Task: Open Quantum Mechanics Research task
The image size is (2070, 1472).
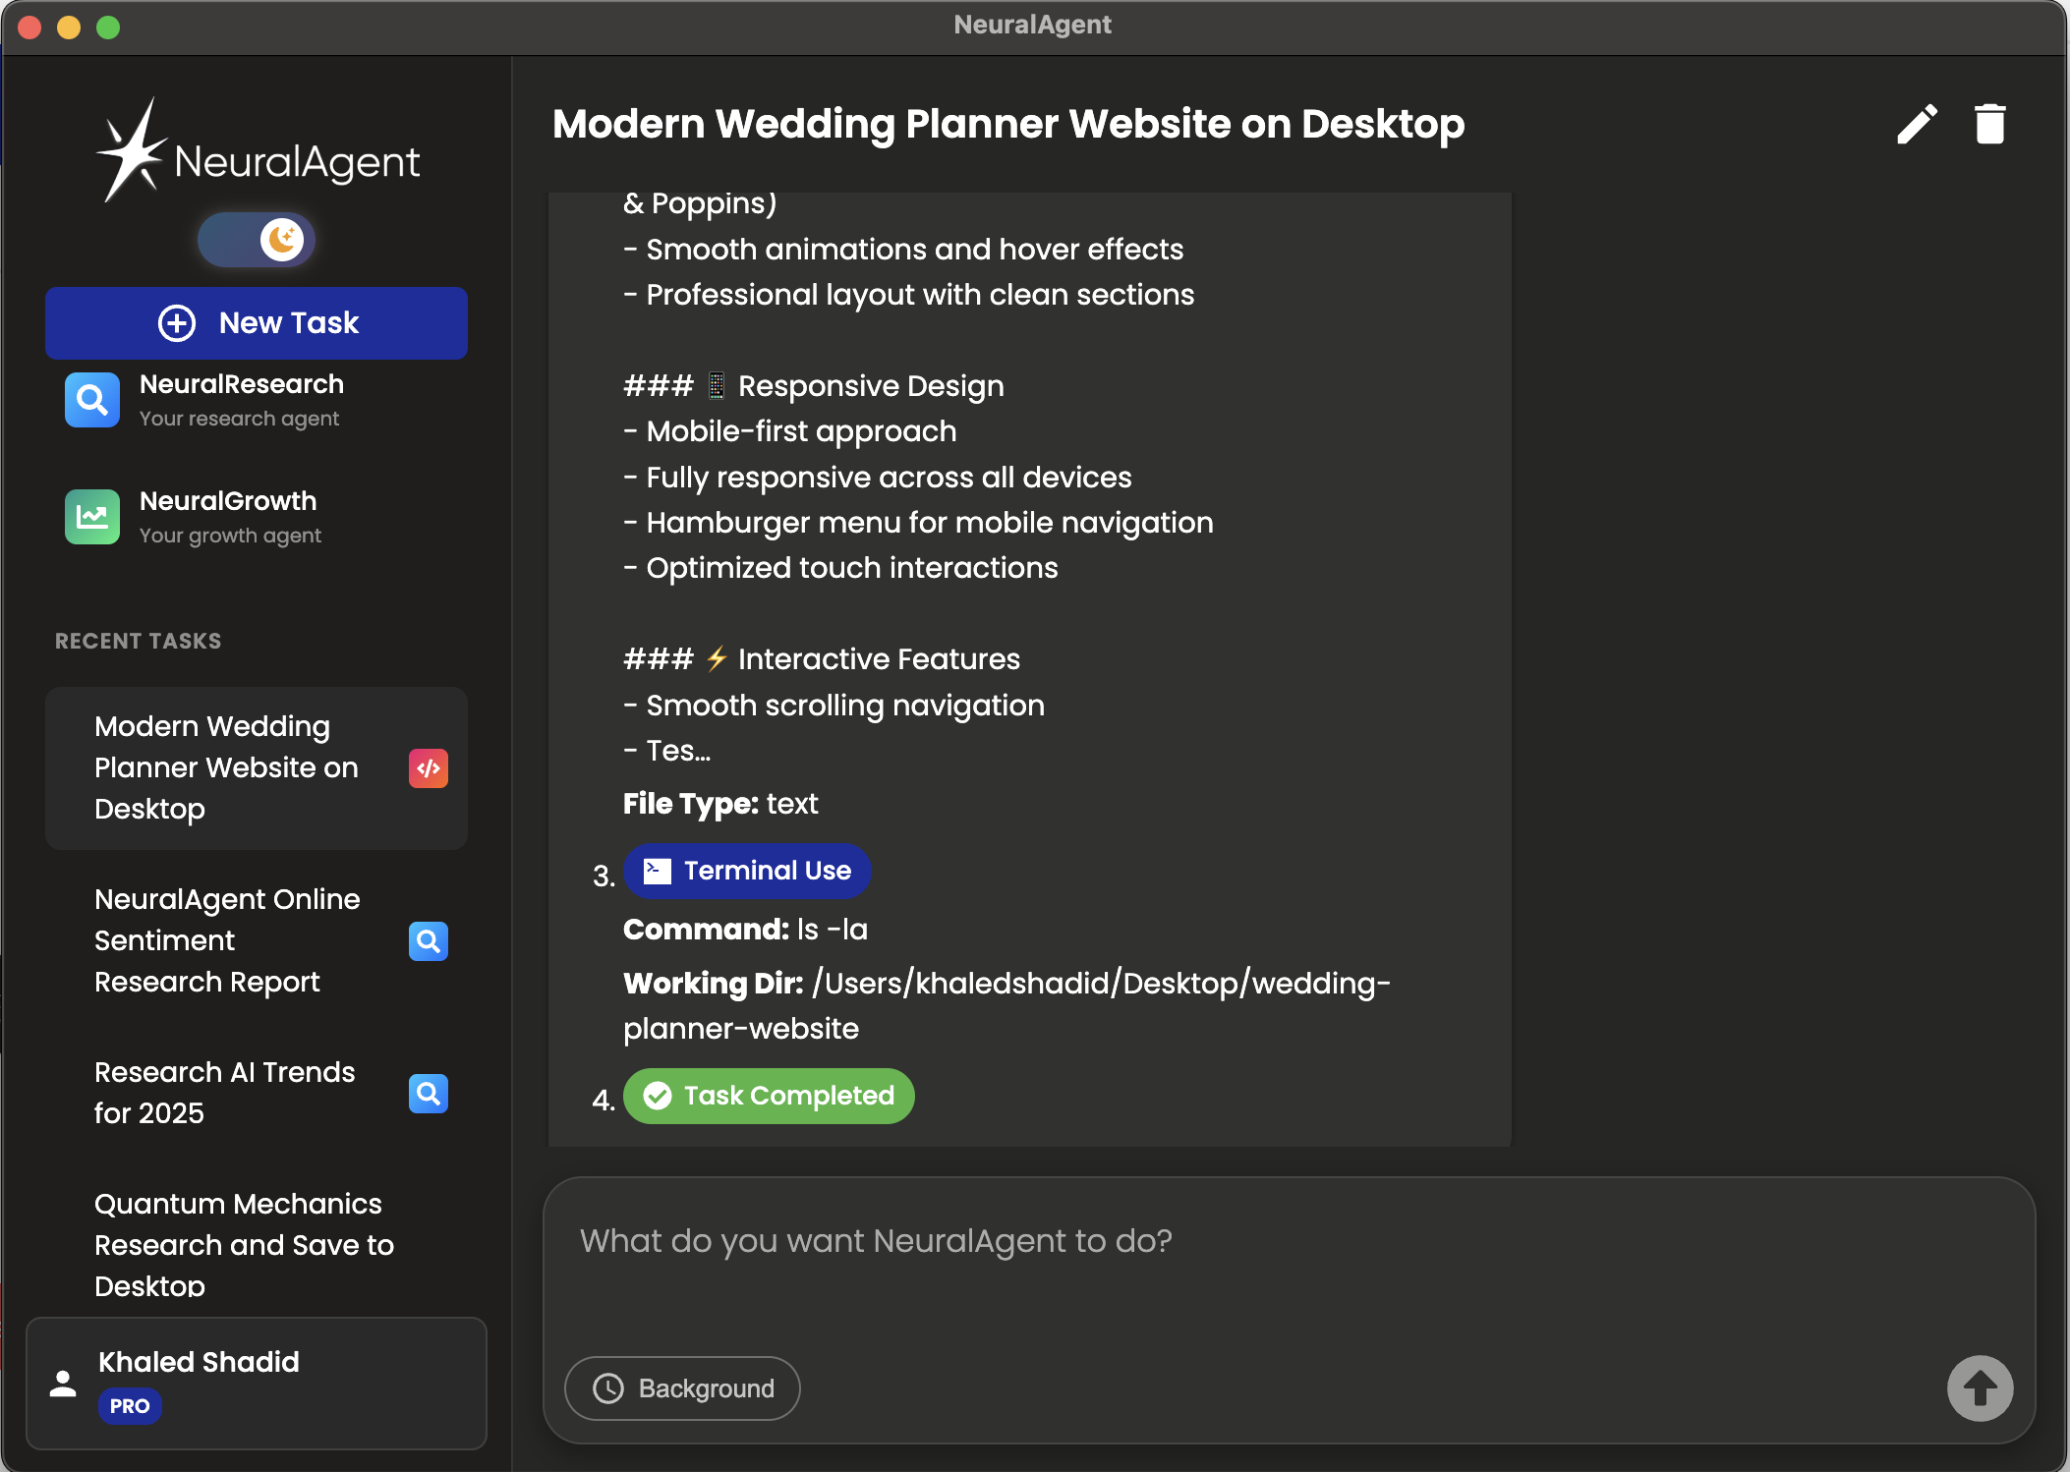Action: point(244,1244)
